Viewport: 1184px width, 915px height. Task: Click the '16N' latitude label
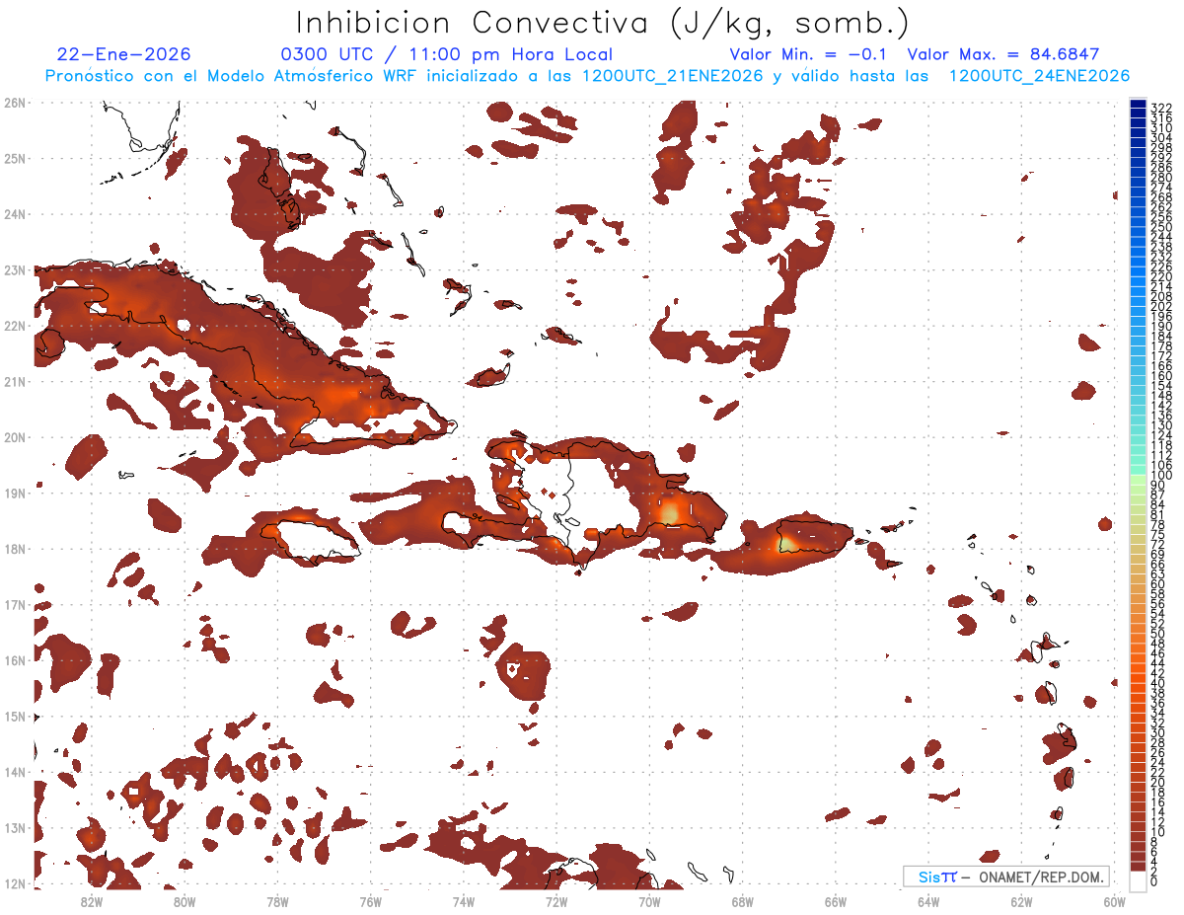(14, 659)
